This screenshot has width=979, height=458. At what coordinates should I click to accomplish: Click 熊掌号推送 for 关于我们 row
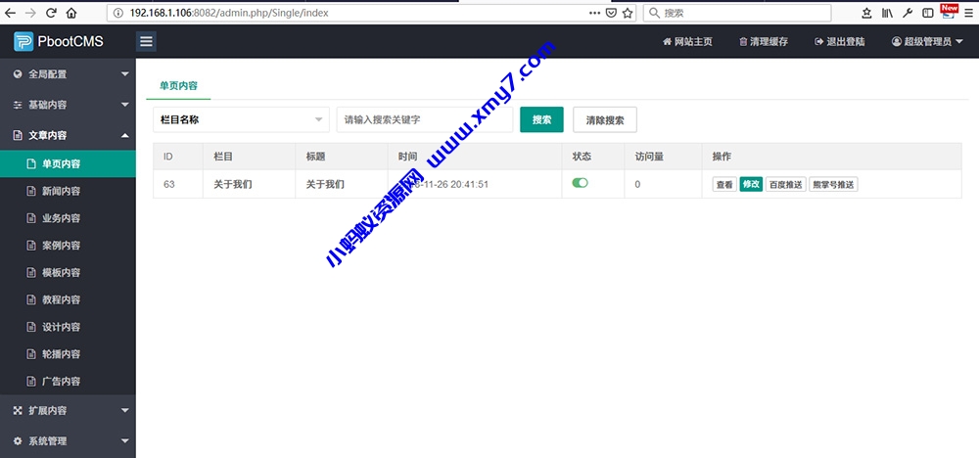[x=833, y=185]
